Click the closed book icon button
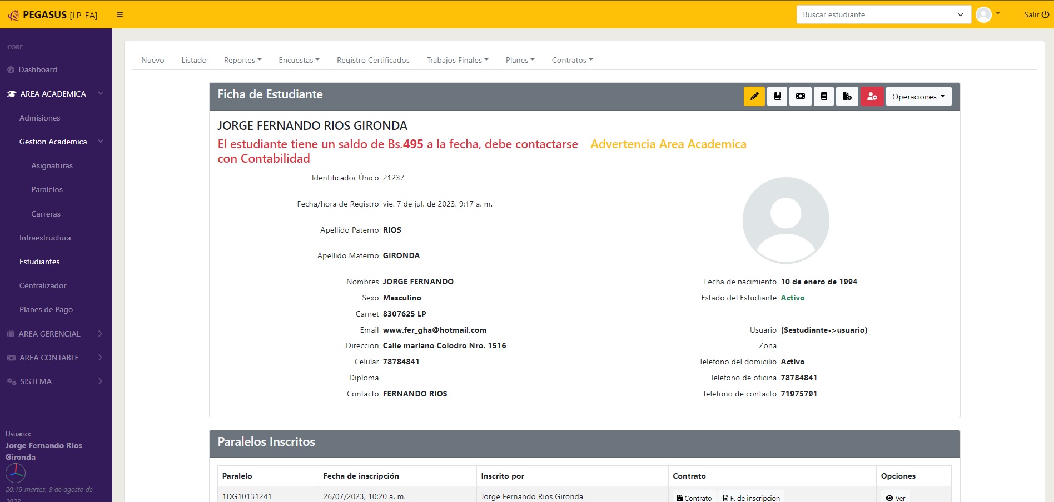Viewport: 1054px width, 502px height. [824, 96]
